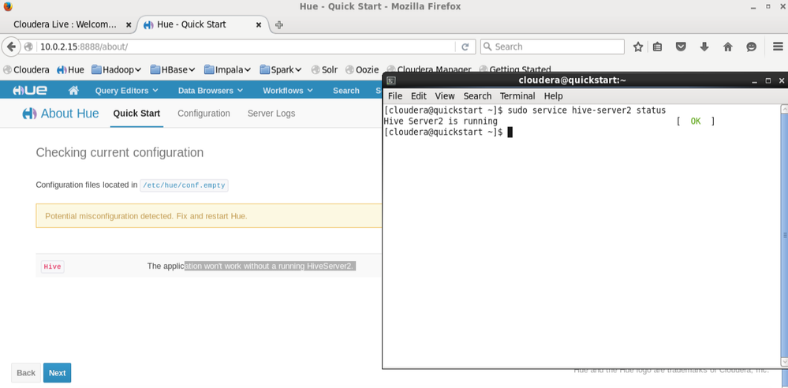Open the Server Logs tab
The width and height of the screenshot is (788, 388).
[x=271, y=114]
